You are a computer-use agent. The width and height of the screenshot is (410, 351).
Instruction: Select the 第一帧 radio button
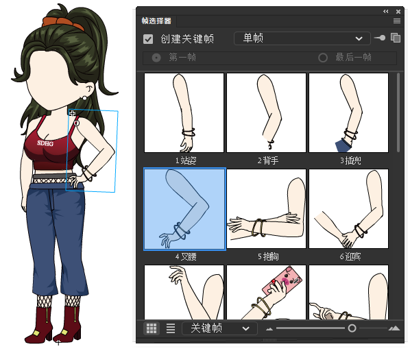click(x=156, y=58)
